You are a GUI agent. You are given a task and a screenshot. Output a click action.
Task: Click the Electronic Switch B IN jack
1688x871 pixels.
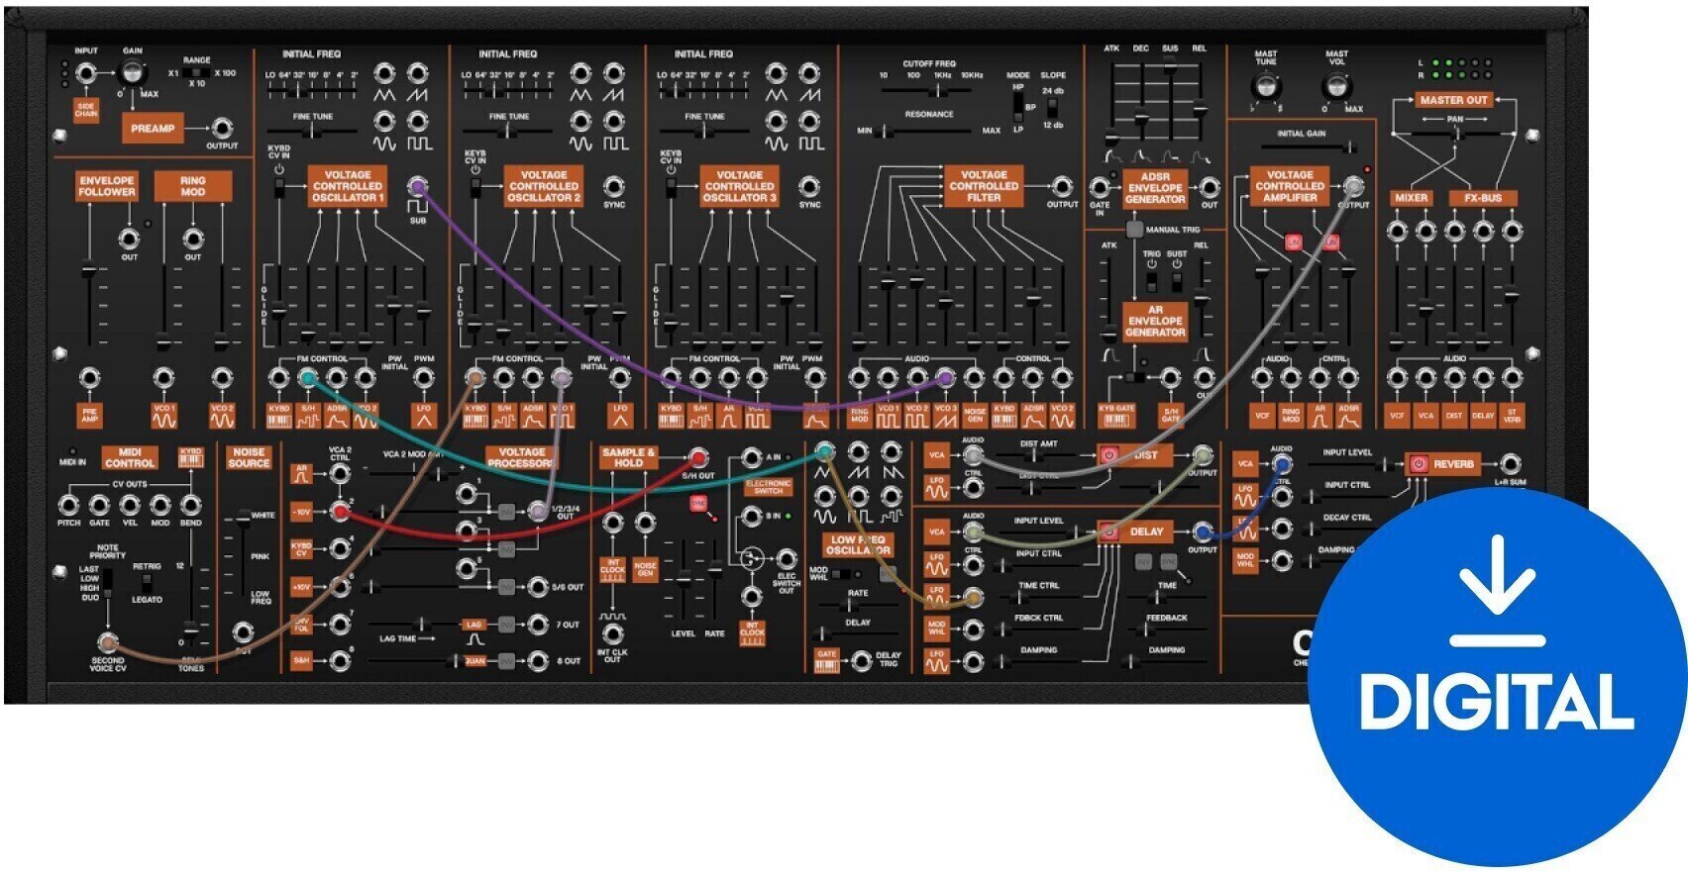752,516
